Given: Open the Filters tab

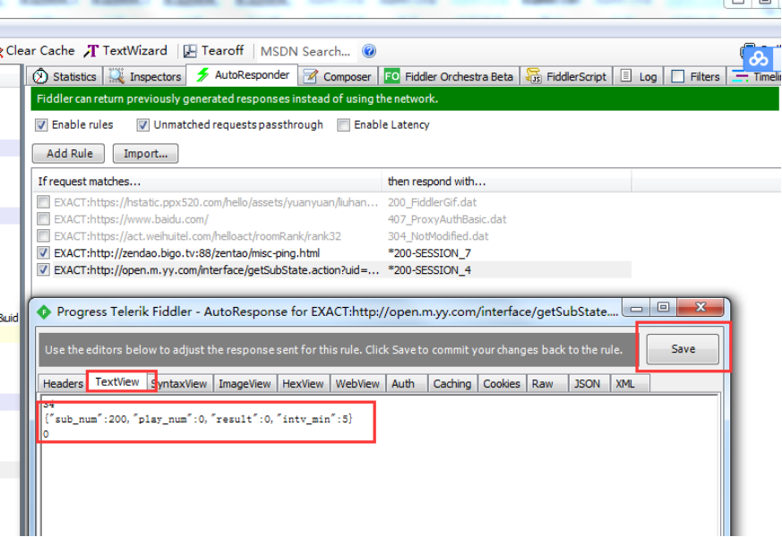Looking at the screenshot, I should [x=695, y=76].
